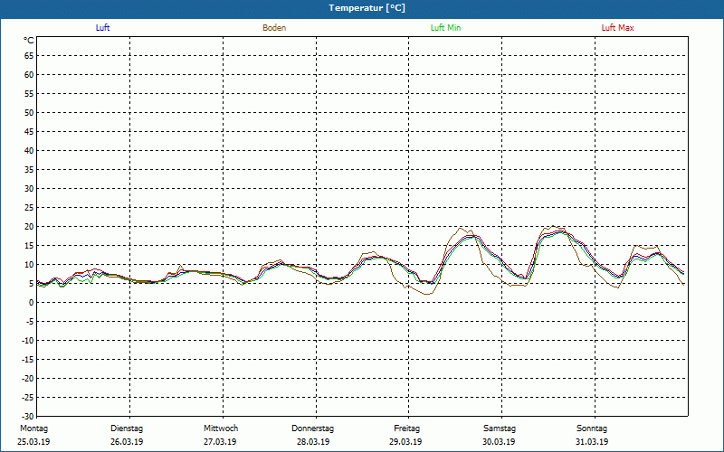
Task: Click the date 25.03.19
Action: (33, 442)
